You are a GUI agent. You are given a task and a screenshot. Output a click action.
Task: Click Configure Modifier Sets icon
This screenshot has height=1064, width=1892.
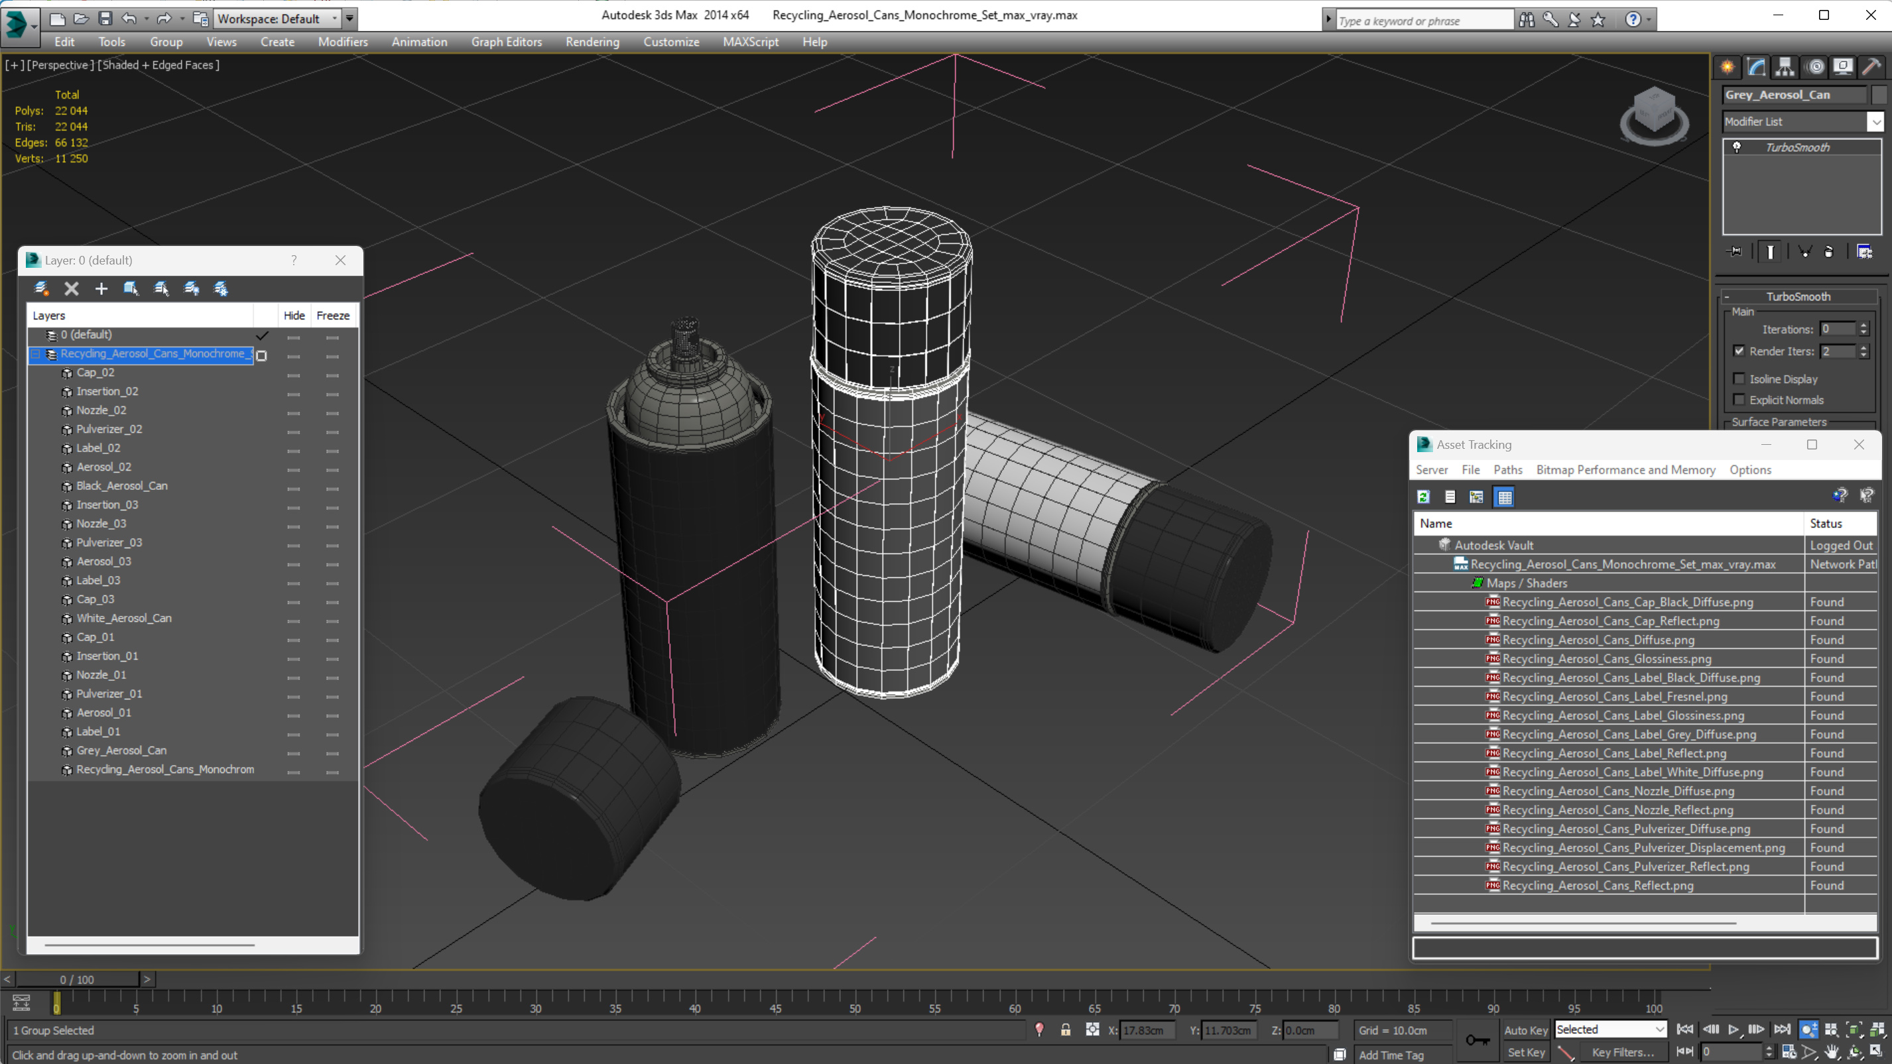[x=1864, y=252]
